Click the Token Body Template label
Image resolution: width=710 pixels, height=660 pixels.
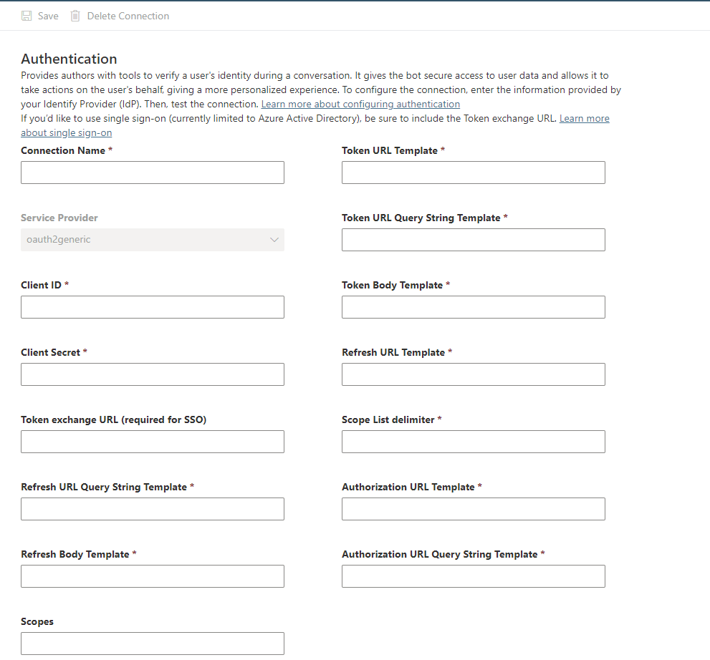click(392, 285)
